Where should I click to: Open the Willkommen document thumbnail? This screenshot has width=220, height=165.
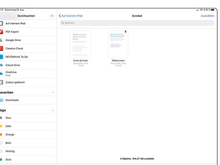[118, 44]
